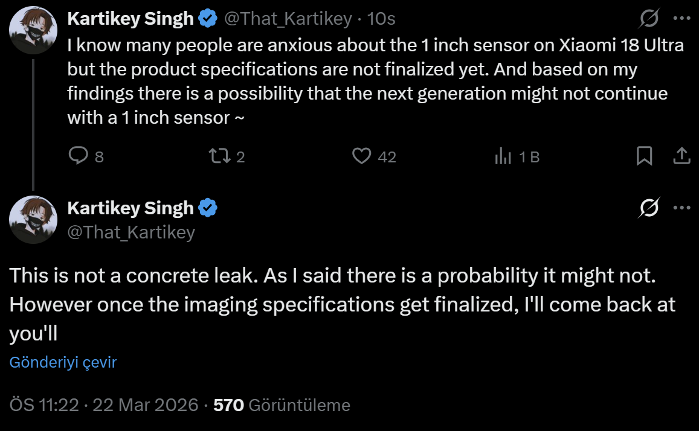Click the verified badge on the reply tweet

(208, 208)
